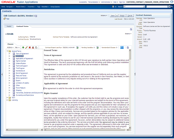Click the Jurisdiction clause document icon
The height and width of the screenshot is (139, 174).
[14, 56]
